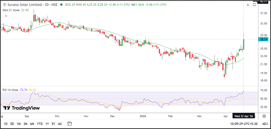Show All available data range
Viewport: 271px width, 129px height.
tap(60, 124)
